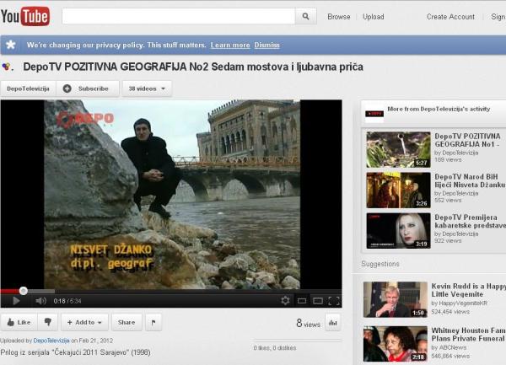Show video statistics with the chart icon
The height and width of the screenshot is (365, 506).
pos(332,322)
